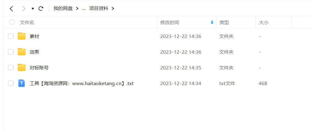The height and width of the screenshot is (131, 311).
Task: Click the txt文件 type cell
Action: point(227,84)
